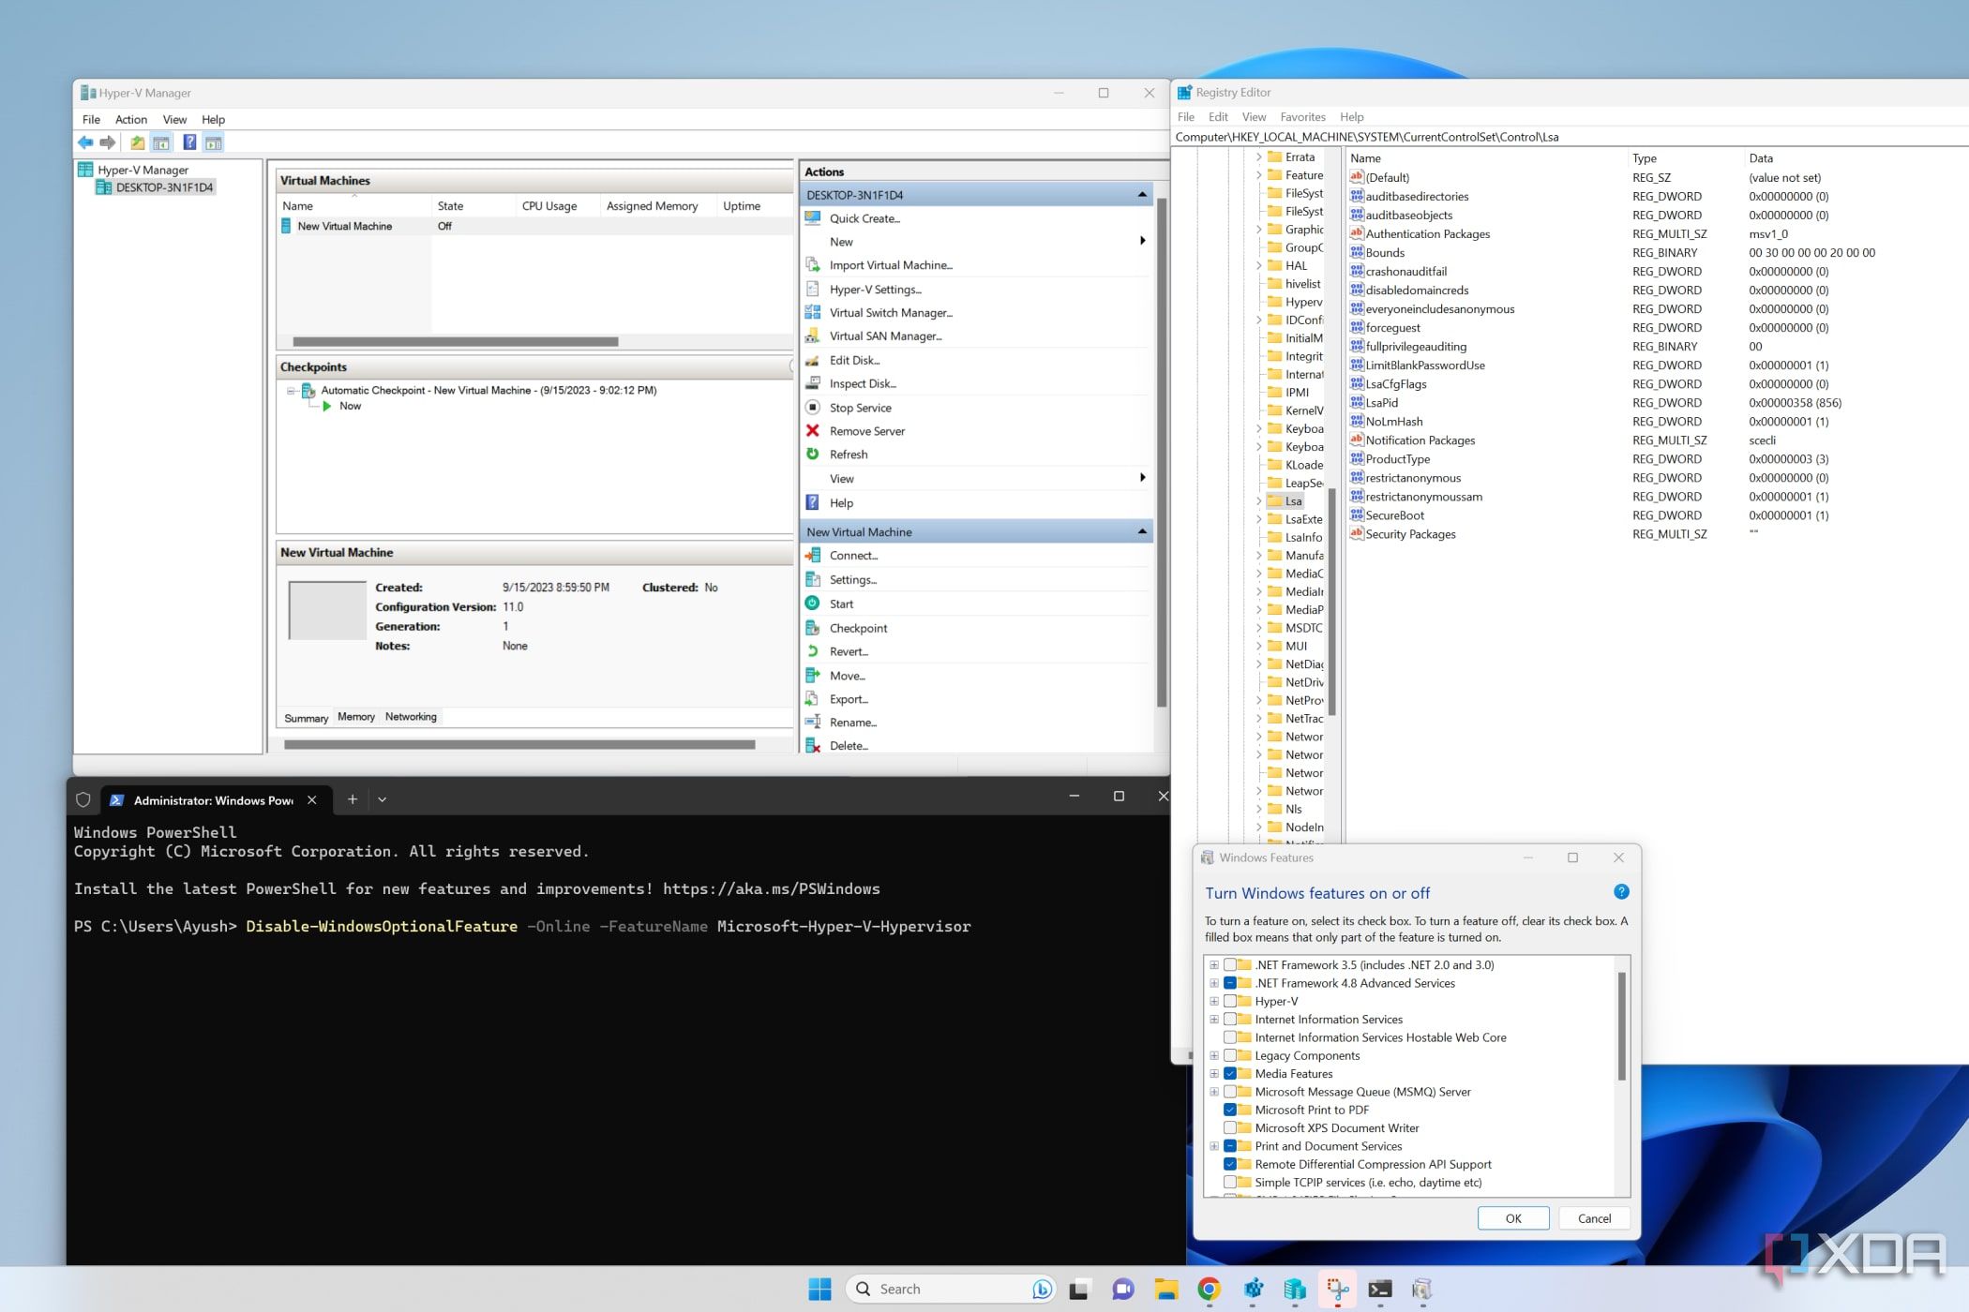
Task: Open Quick Create in the Actions pane
Action: click(x=864, y=218)
